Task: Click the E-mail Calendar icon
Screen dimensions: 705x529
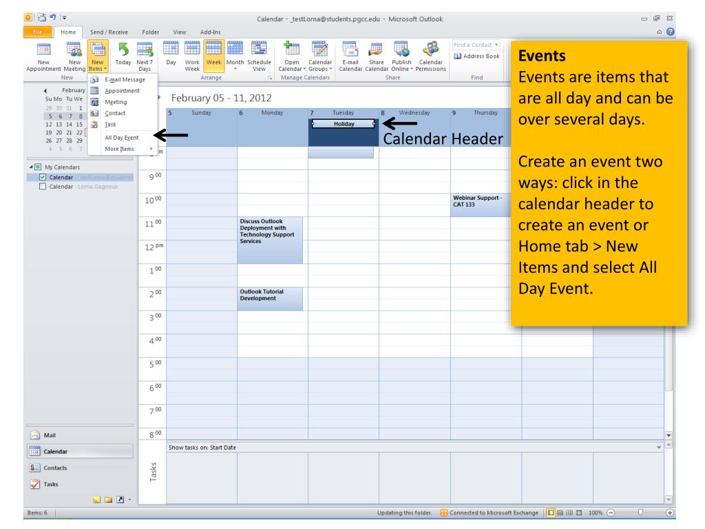Action: click(350, 56)
